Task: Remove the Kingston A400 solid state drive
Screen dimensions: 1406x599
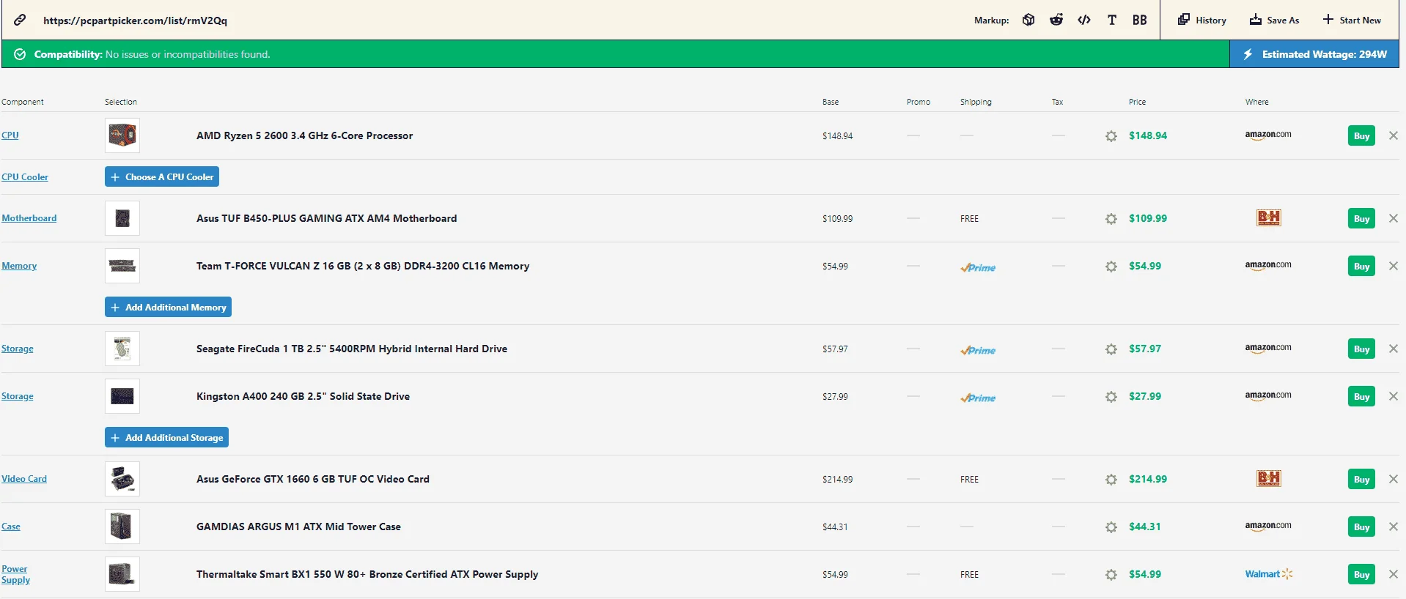Action: point(1394,396)
